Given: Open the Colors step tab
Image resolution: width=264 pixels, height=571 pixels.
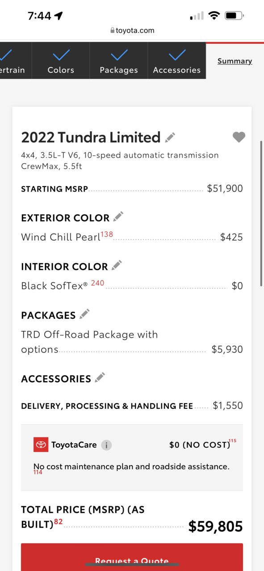Looking at the screenshot, I should (x=61, y=61).
